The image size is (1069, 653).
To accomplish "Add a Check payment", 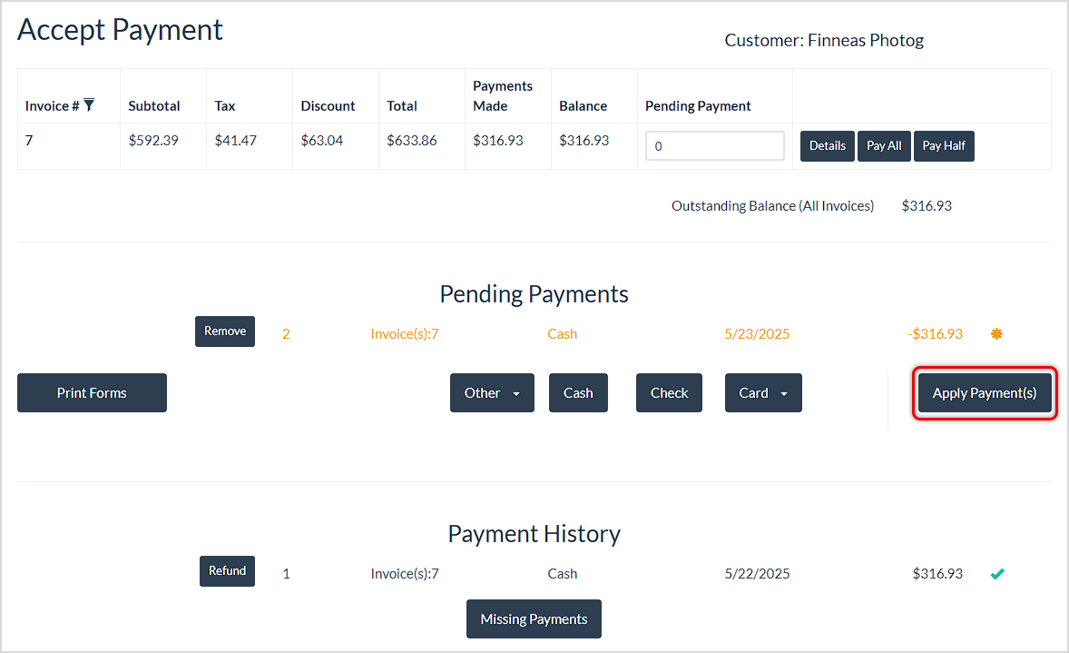I will (669, 392).
